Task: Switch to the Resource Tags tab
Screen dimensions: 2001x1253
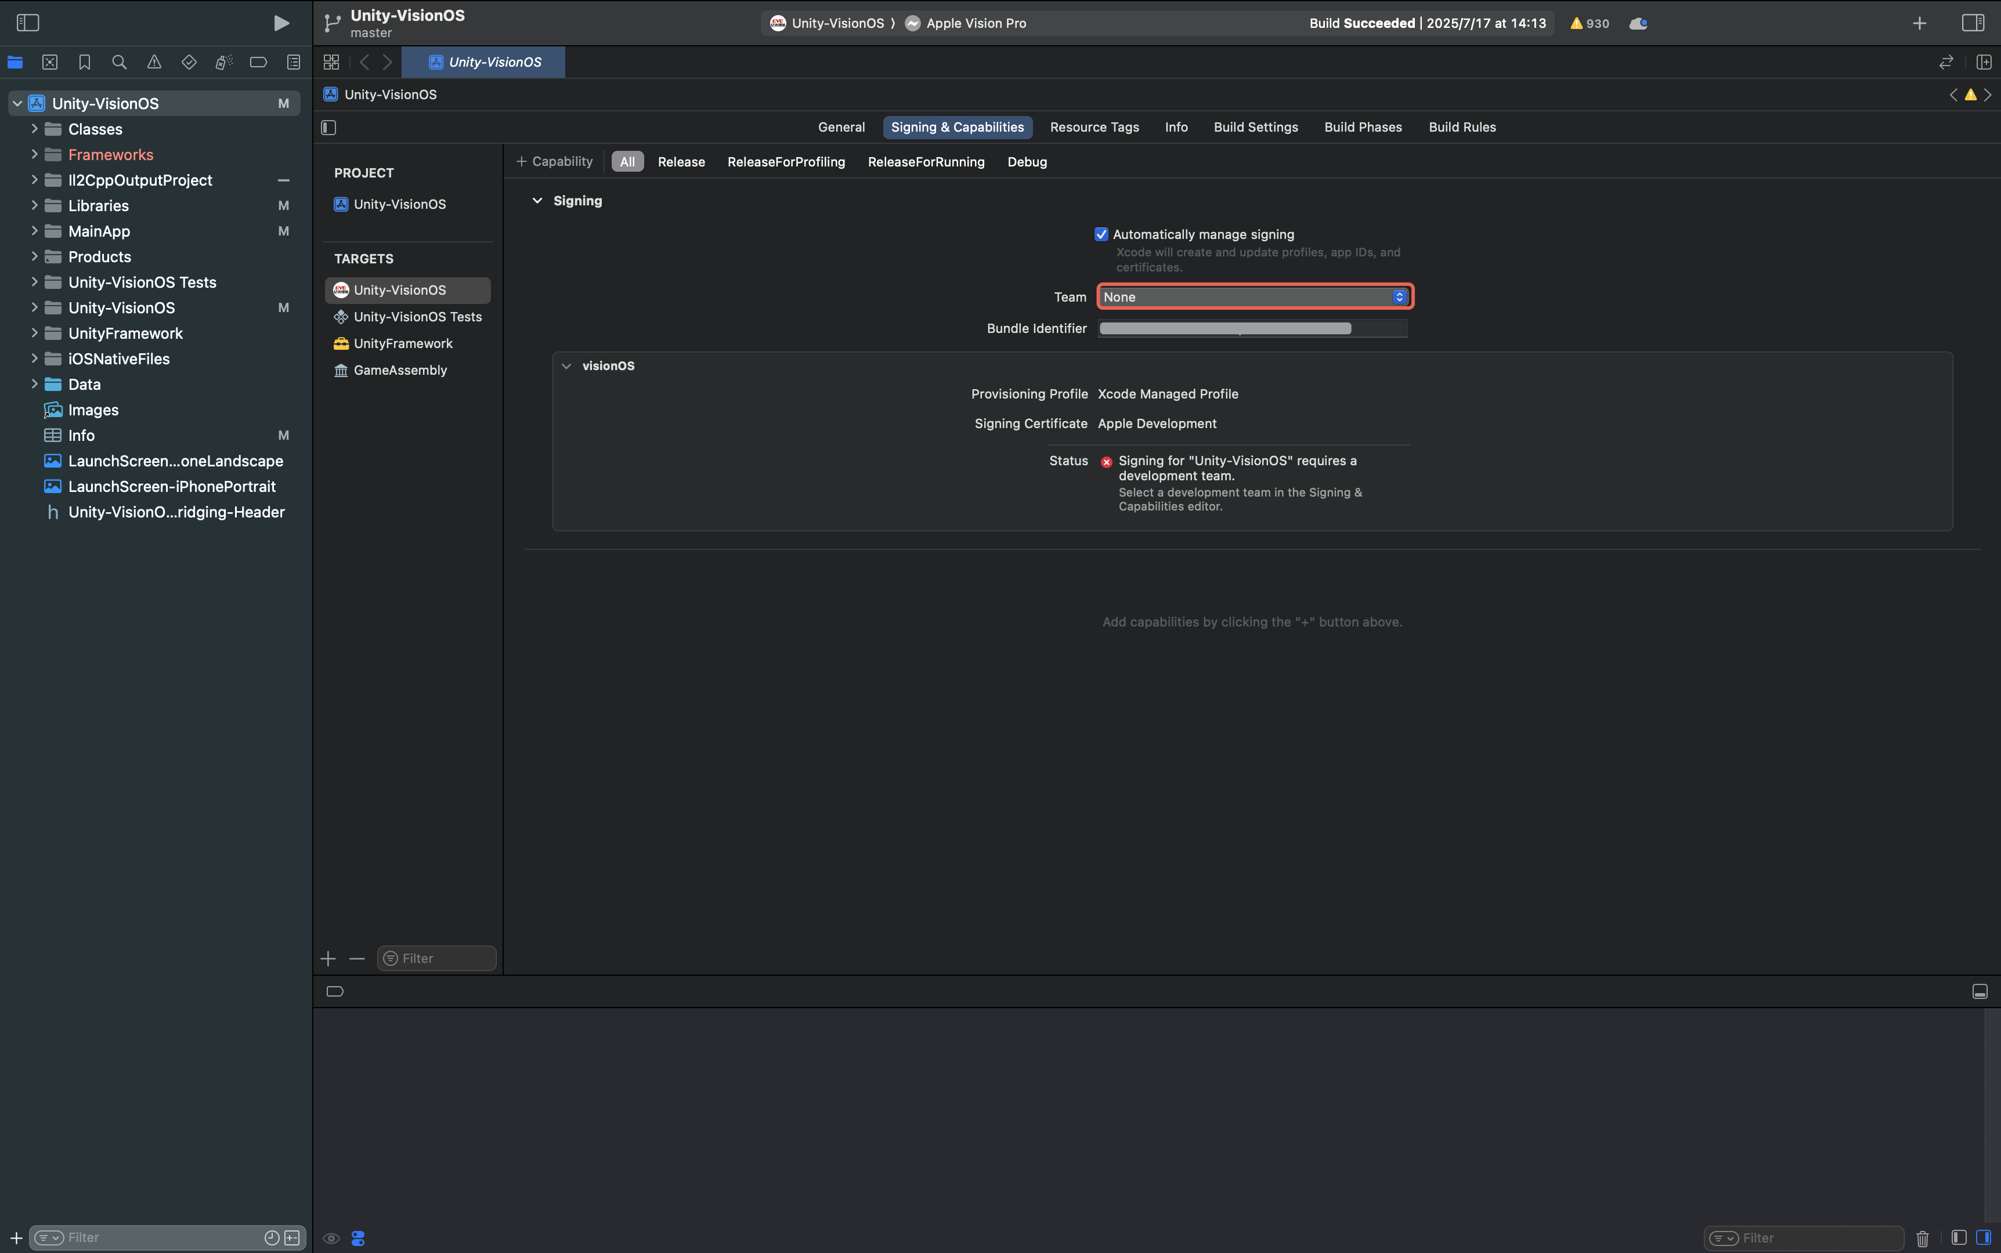Action: (1094, 128)
